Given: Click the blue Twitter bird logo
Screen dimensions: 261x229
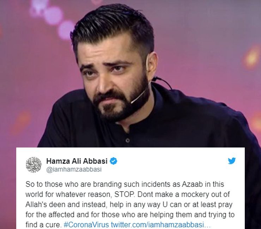Looking at the screenshot, I should coord(232,161).
